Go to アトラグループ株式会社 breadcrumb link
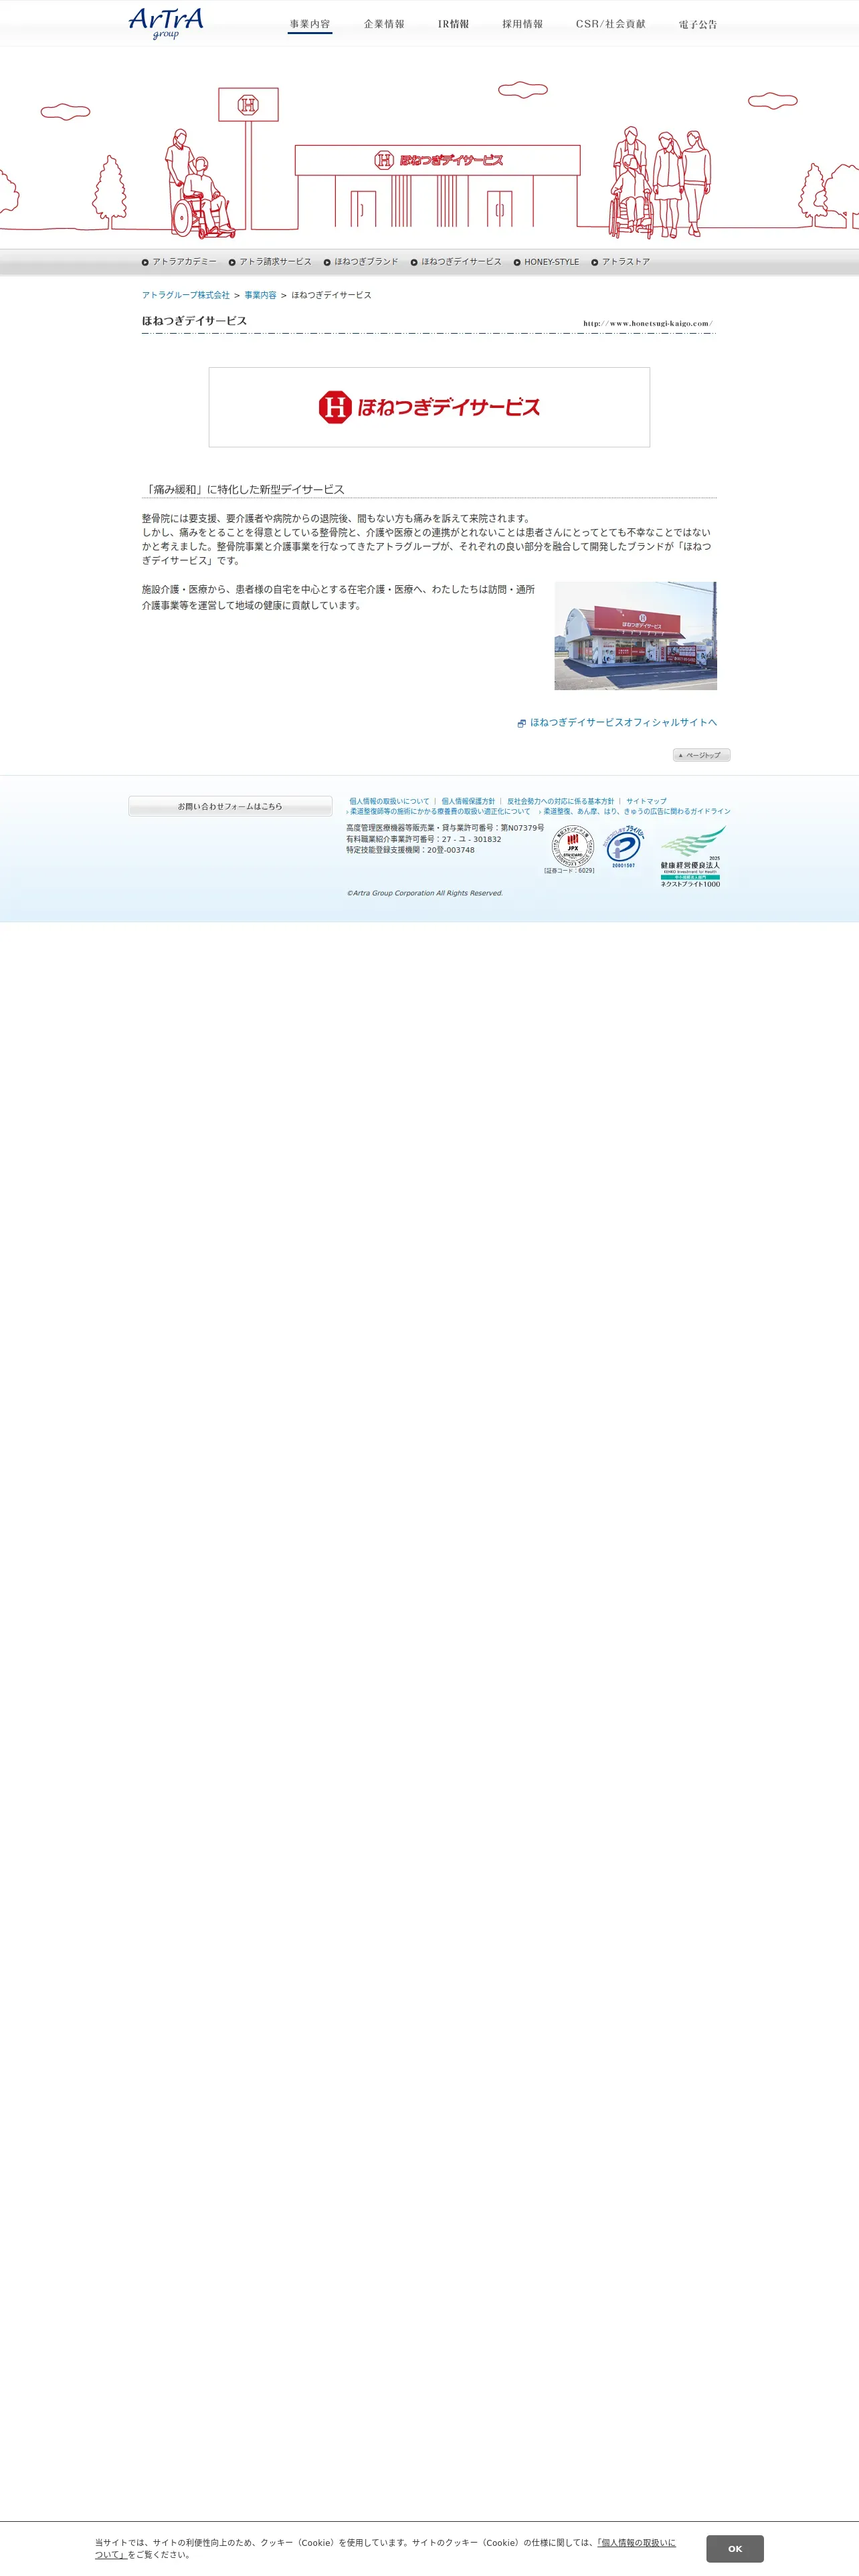Screen dimensions: 859x2576 coord(186,295)
